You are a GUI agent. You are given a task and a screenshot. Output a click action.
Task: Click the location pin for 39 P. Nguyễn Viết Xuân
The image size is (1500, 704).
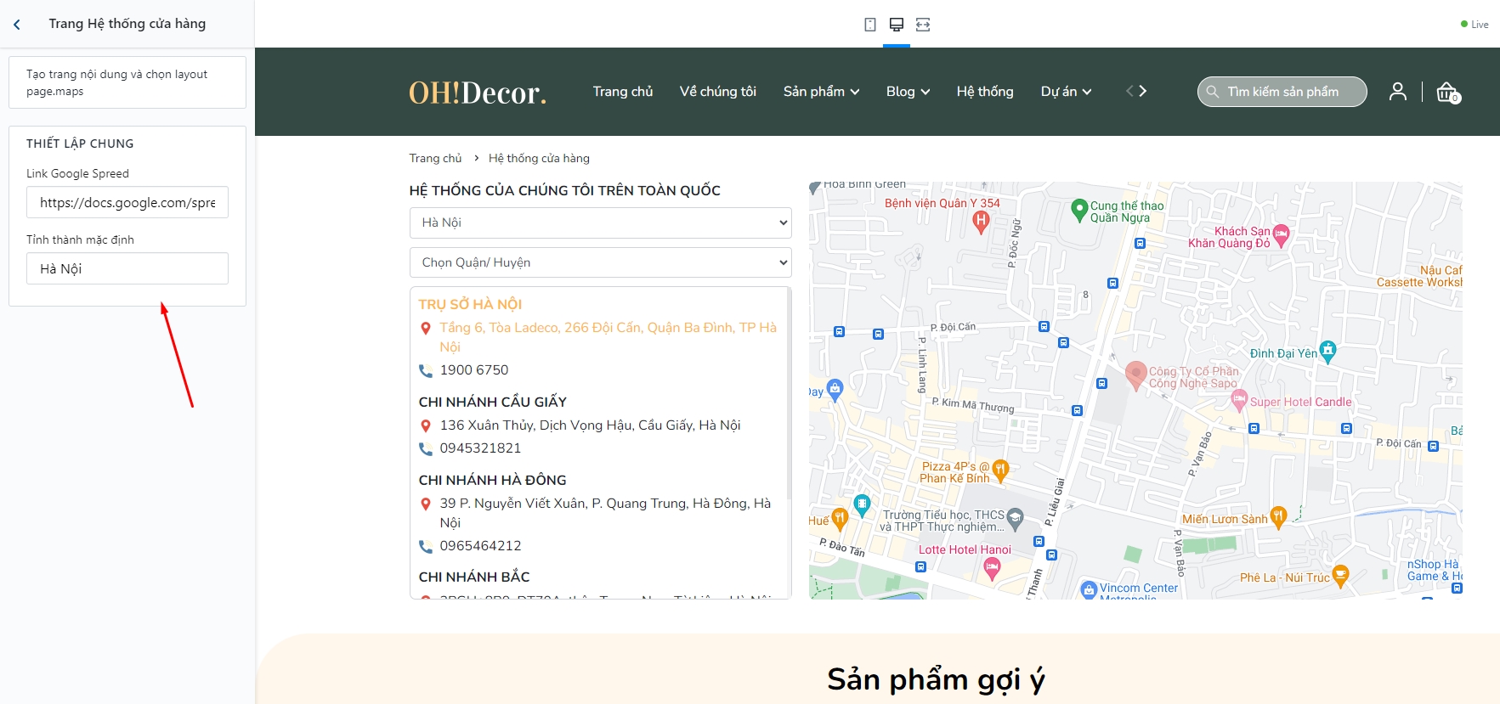[426, 504]
